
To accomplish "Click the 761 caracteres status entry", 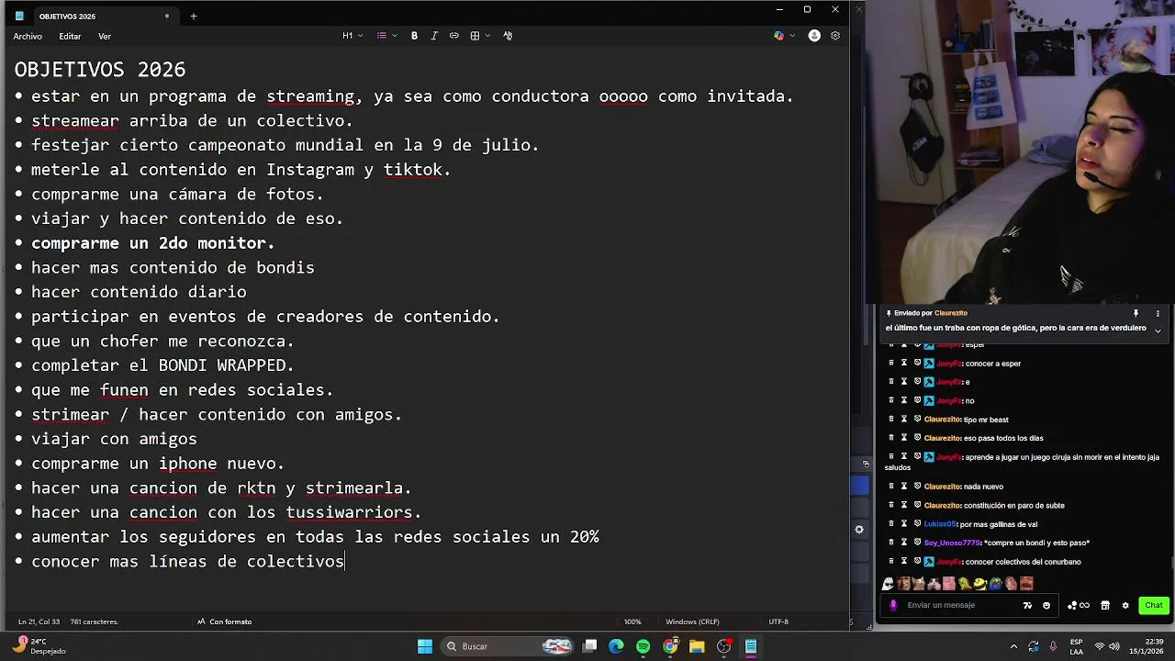I will click(95, 622).
